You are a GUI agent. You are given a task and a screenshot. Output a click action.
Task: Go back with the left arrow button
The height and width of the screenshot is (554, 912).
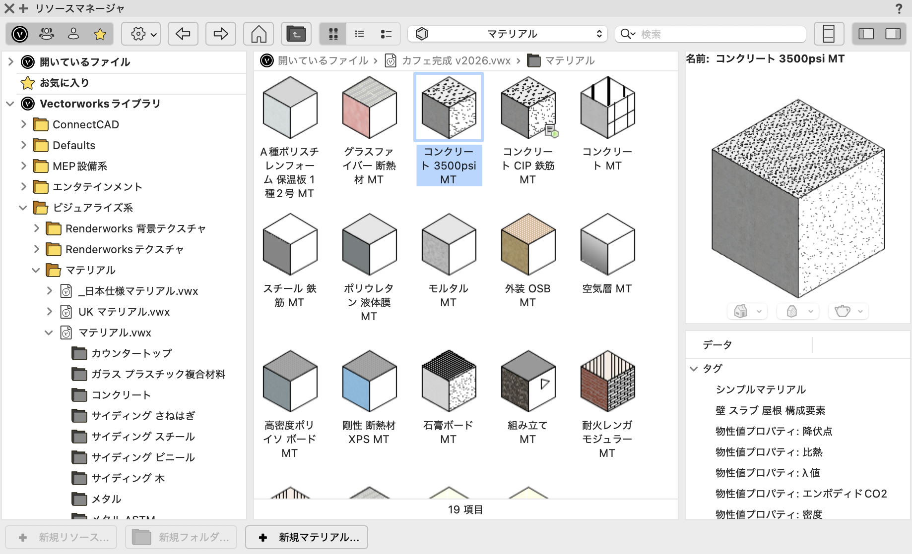[183, 34]
